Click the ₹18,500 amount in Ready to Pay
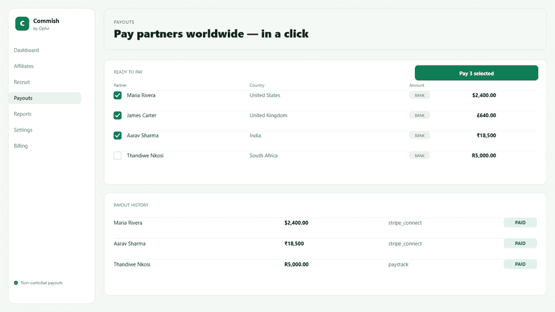Viewport: 555px width, 312px height. tap(487, 135)
